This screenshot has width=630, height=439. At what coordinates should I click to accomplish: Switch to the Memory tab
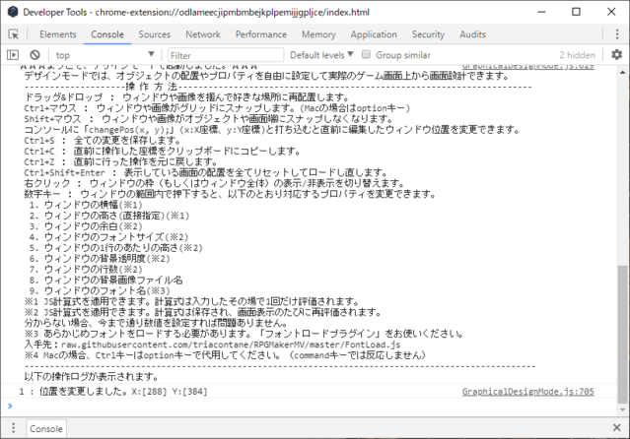(x=318, y=34)
